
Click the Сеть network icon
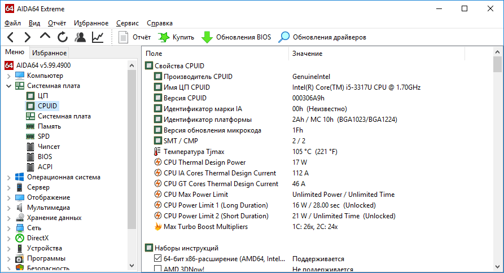(20, 228)
